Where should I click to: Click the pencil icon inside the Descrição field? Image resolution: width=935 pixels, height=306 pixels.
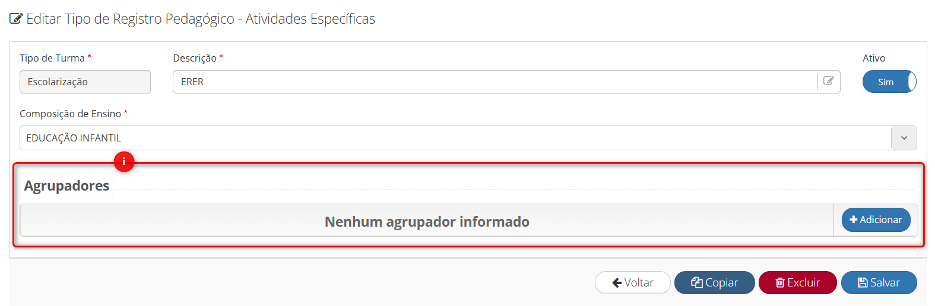click(829, 81)
